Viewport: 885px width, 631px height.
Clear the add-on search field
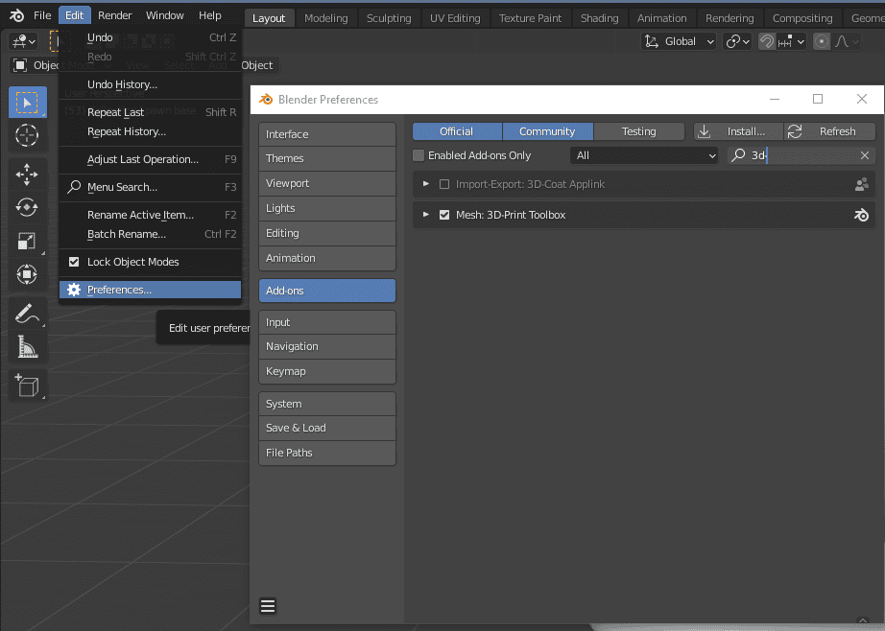864,153
